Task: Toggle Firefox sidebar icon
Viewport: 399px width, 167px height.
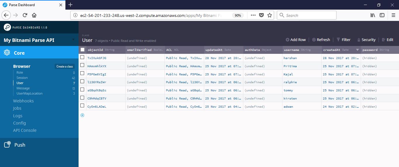Action: tap(382, 15)
